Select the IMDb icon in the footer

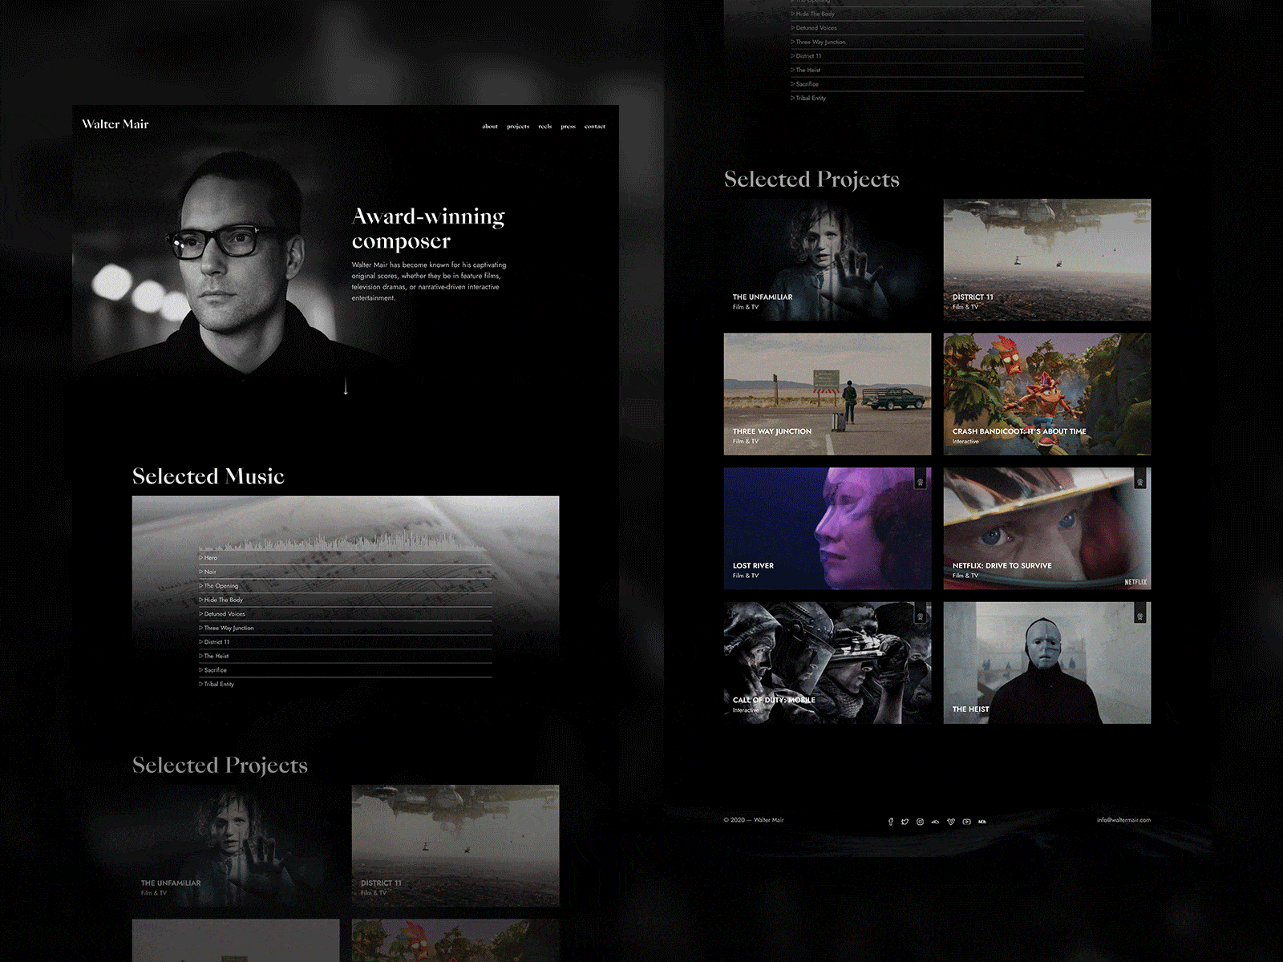[x=982, y=822]
